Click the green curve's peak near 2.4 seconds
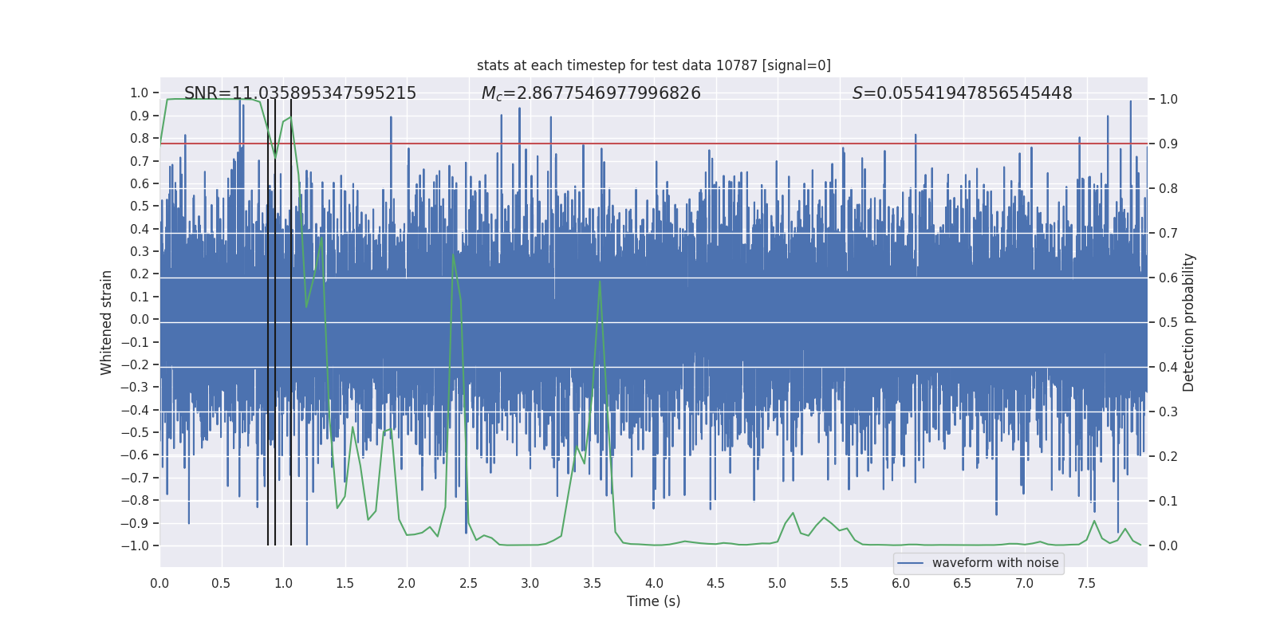 (x=453, y=254)
